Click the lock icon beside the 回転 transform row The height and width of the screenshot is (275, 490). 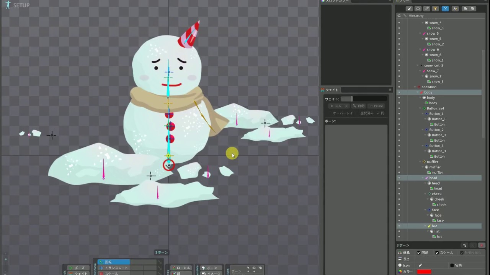[159, 262]
